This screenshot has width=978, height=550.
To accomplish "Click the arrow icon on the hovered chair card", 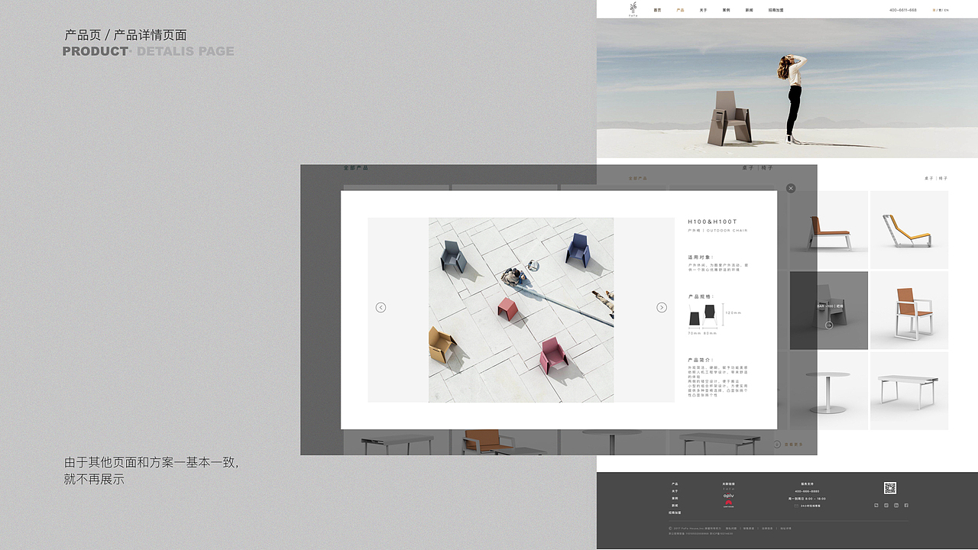I will click(829, 325).
